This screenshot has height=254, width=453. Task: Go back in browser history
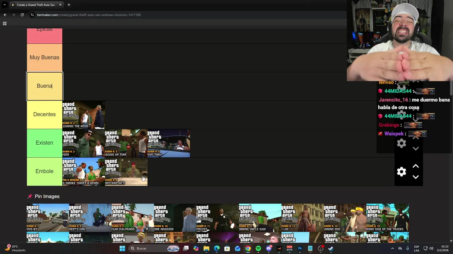click(5, 15)
